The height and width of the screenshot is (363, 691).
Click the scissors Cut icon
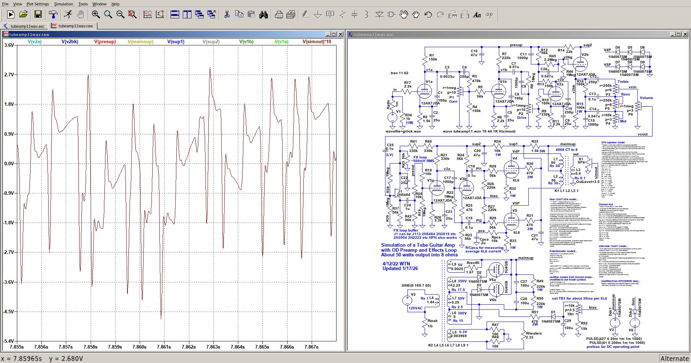(x=227, y=14)
